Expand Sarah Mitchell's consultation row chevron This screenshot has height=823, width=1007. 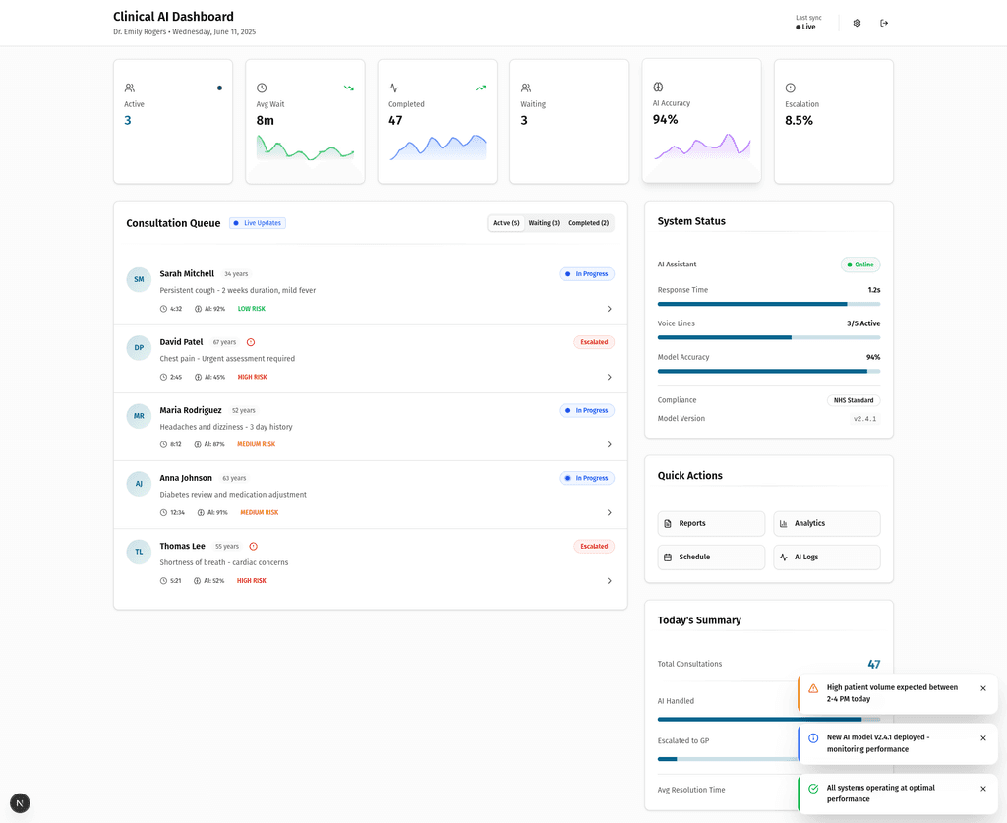coord(609,309)
